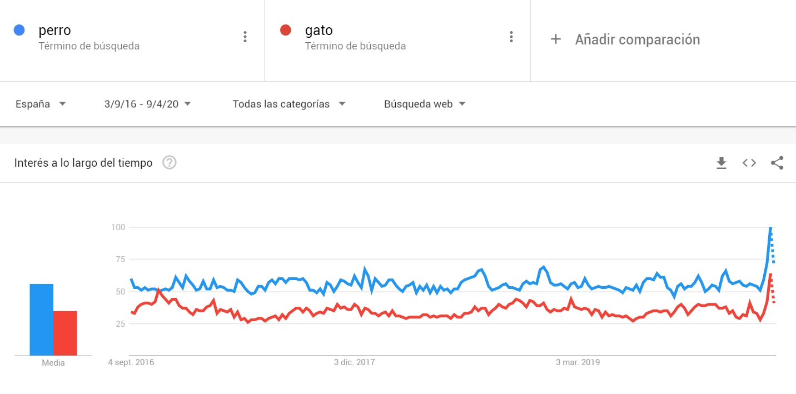Expand the Todas las categorías dropdown
The height and width of the screenshot is (394, 796).
pyautogui.click(x=289, y=104)
